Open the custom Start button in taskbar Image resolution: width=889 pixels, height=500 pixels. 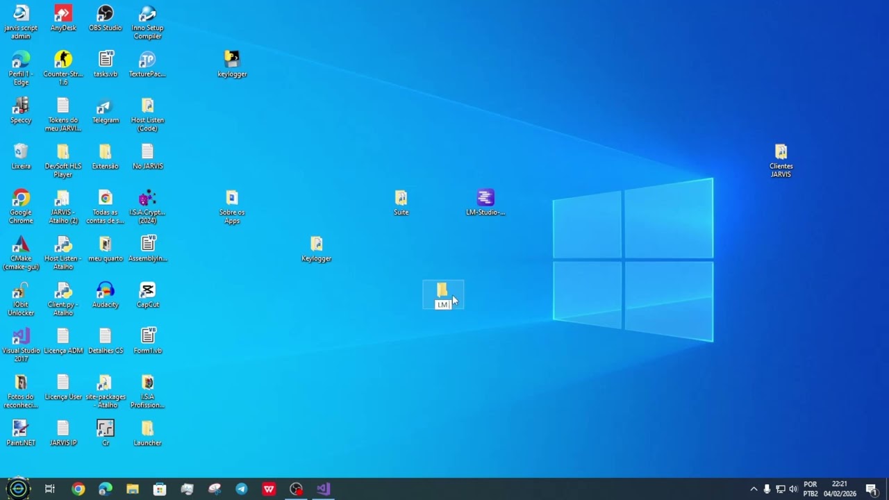point(18,489)
